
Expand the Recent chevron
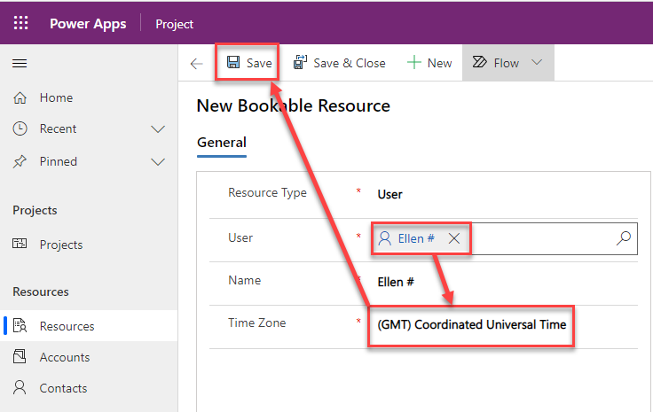point(158,129)
